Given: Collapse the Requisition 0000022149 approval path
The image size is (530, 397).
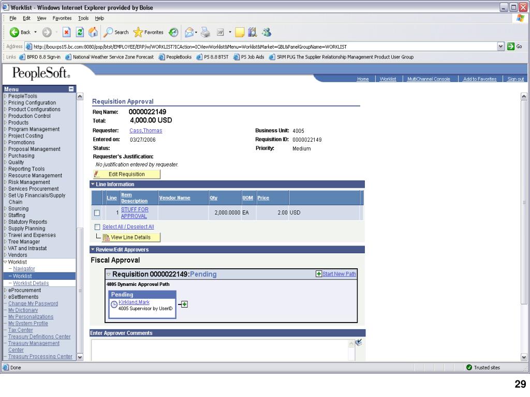Looking at the screenshot, I should [109, 274].
